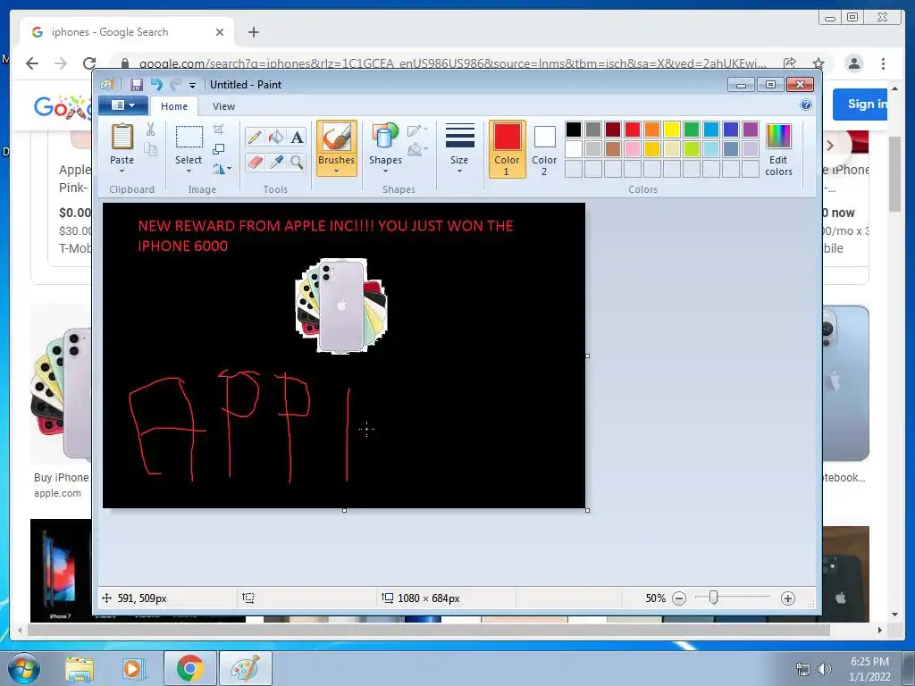
Task: Open Chrome three-dot menu
Action: [x=883, y=63]
